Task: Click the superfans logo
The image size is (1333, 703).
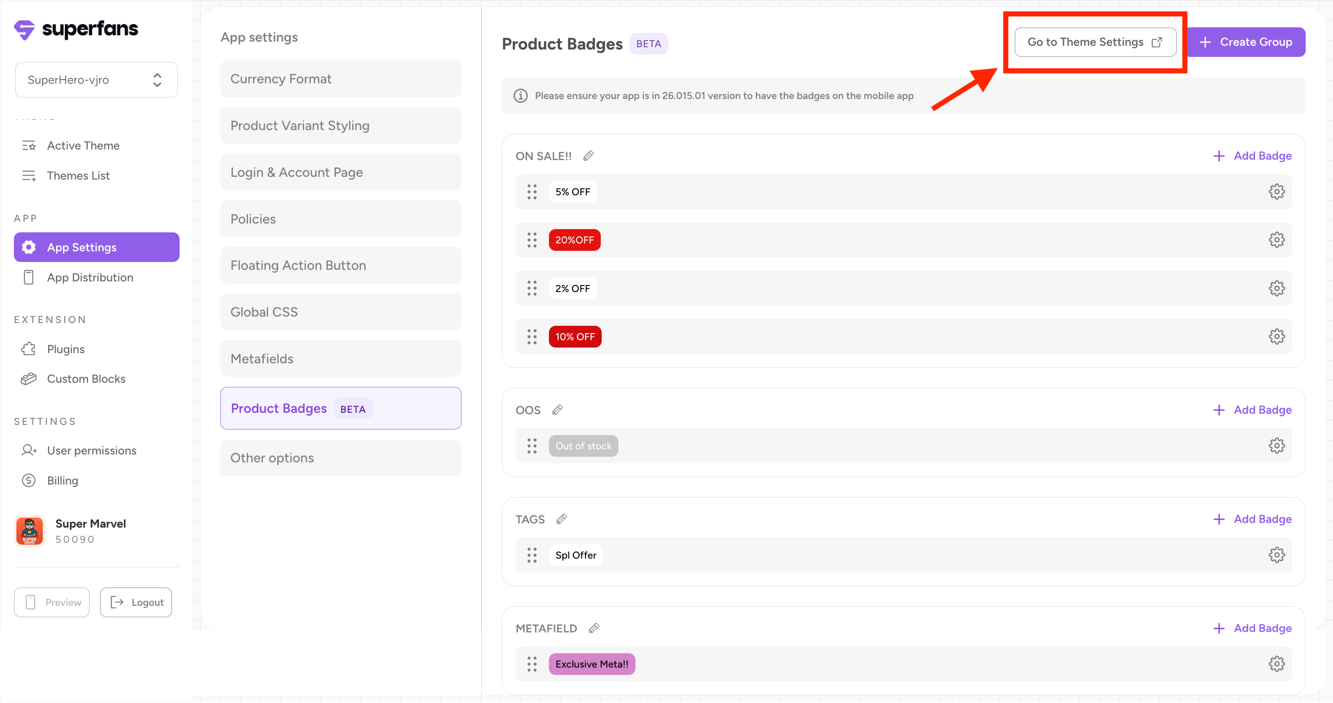Action: [76, 29]
